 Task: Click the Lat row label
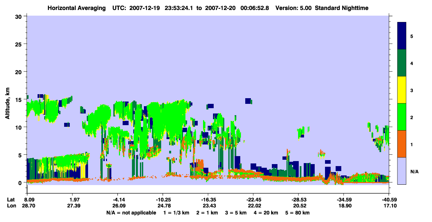[x=11, y=200]
